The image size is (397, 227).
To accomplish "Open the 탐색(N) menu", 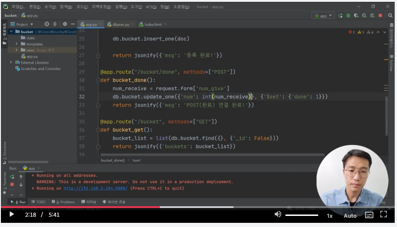I will click(66, 7).
